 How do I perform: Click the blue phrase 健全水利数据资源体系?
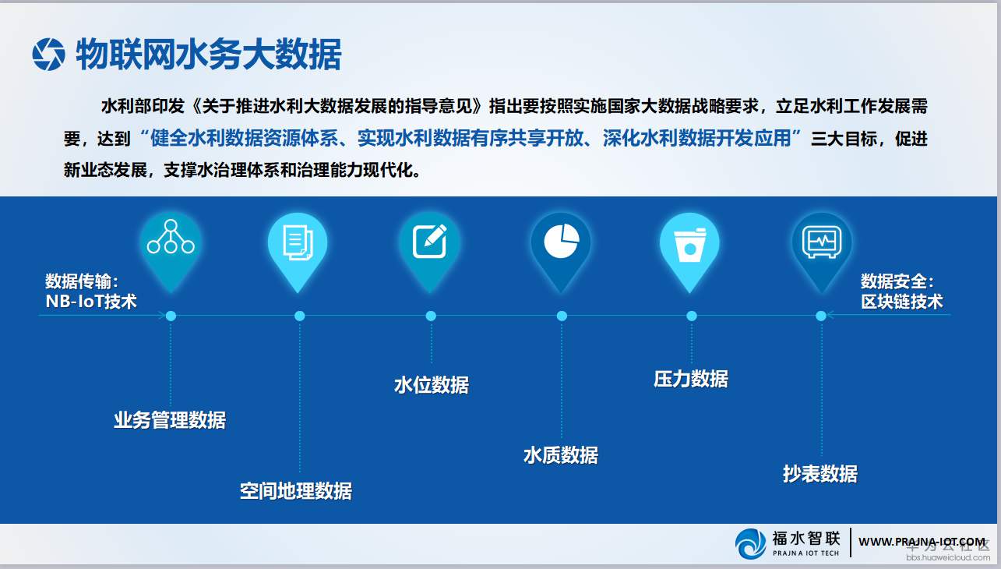click(x=245, y=139)
